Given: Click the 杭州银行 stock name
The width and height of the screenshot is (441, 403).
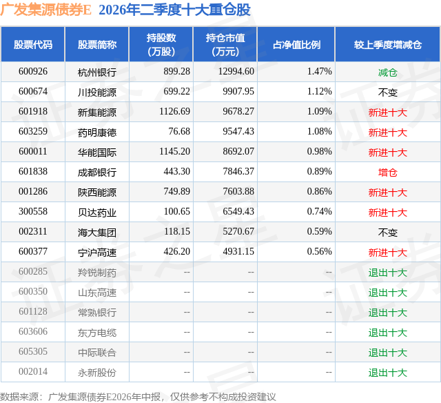Looking at the screenshot, I should [97, 72].
